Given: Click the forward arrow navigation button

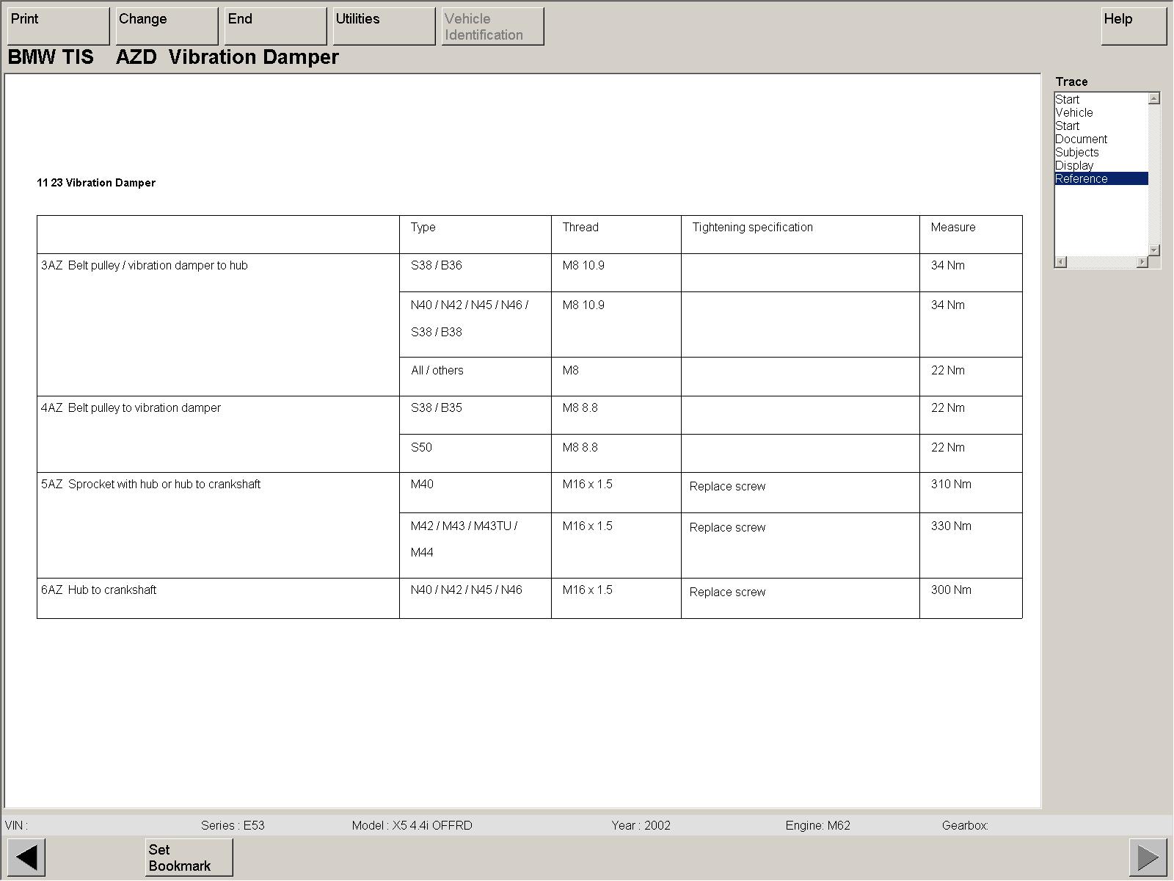Looking at the screenshot, I should coord(1148,857).
